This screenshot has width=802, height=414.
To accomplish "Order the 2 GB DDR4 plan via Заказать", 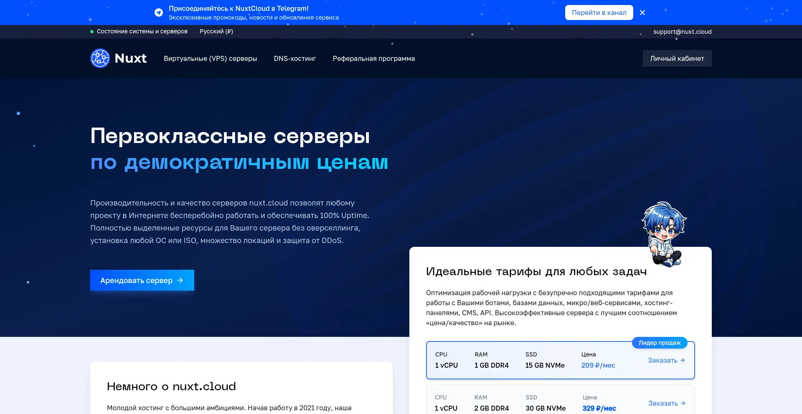I will point(663,403).
